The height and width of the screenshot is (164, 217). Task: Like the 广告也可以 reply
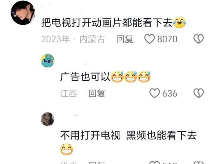click(155, 93)
